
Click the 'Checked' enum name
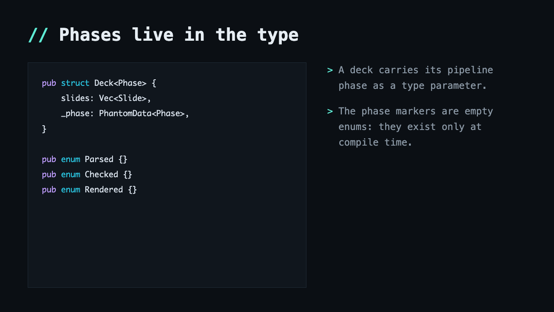101,174
